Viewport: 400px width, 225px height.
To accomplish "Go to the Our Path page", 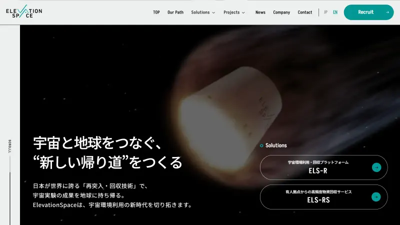I will click(175, 12).
